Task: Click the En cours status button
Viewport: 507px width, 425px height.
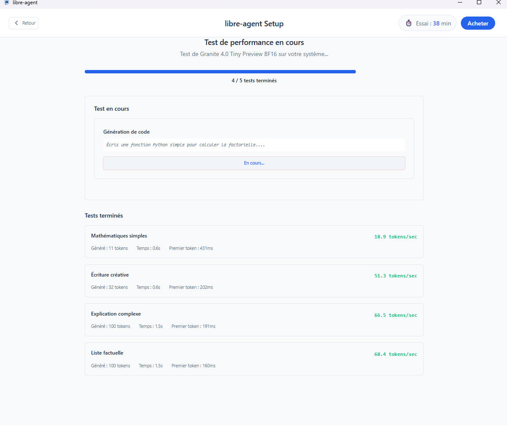Action: tap(254, 163)
